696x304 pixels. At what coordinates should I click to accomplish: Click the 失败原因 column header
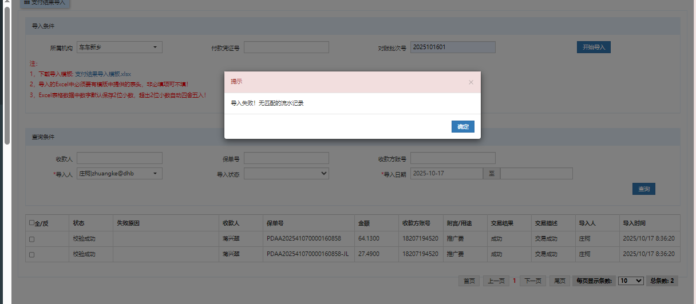coord(165,223)
